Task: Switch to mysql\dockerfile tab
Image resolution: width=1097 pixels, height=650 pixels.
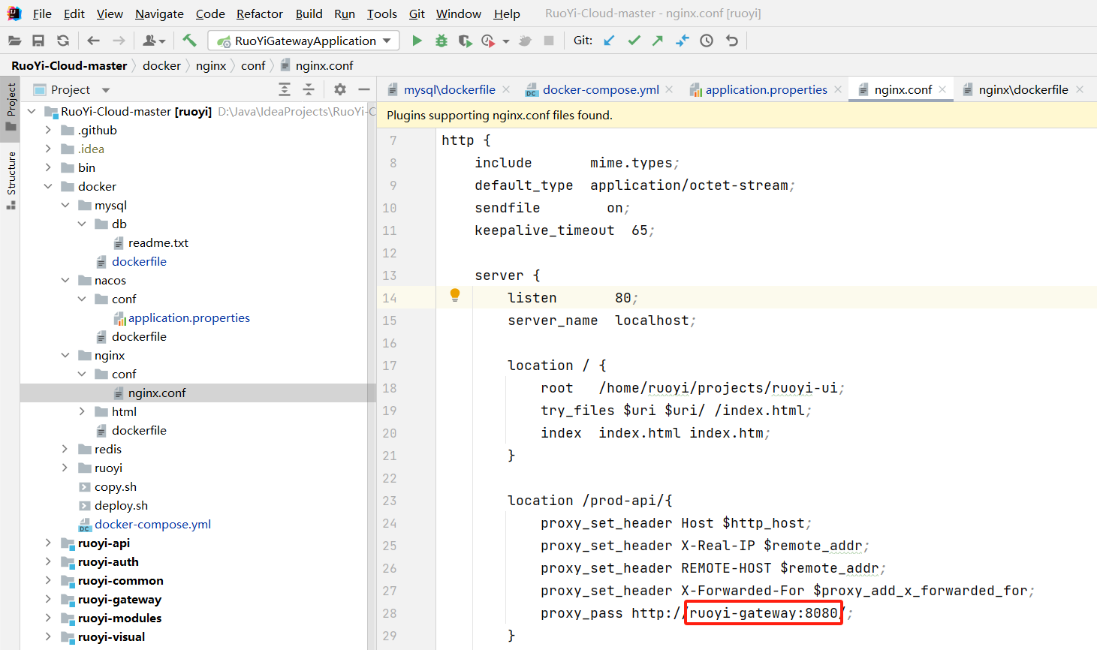Action: 449,89
